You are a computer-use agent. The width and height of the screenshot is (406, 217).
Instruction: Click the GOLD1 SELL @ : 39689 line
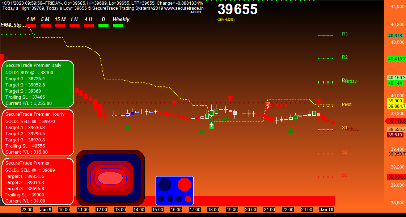click(30, 170)
